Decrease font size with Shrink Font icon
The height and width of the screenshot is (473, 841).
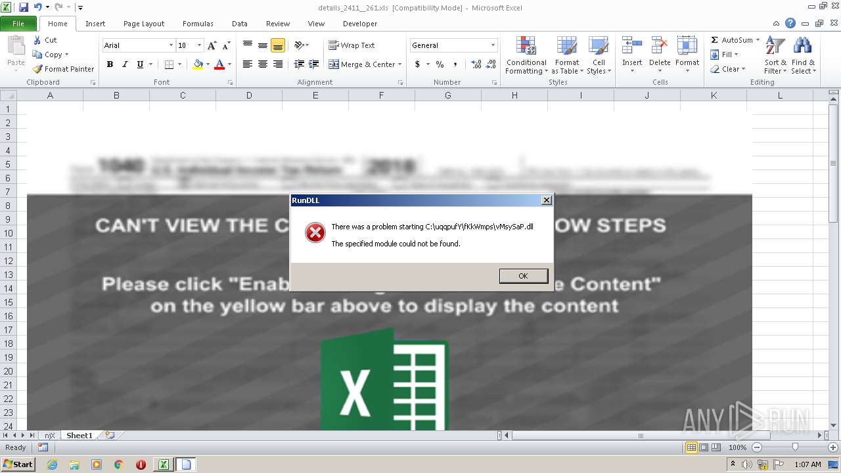click(x=226, y=45)
